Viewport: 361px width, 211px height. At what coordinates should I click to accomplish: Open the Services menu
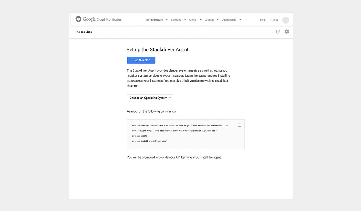(x=176, y=20)
